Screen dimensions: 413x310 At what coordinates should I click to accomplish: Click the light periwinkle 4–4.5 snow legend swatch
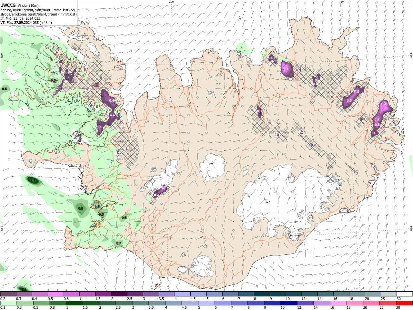click(183, 294)
